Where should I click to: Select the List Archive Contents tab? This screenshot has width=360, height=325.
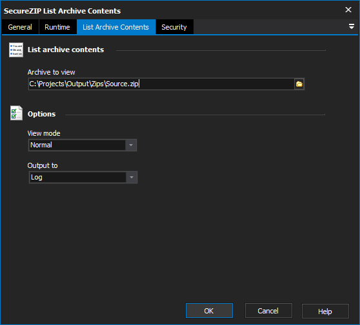pos(116,27)
